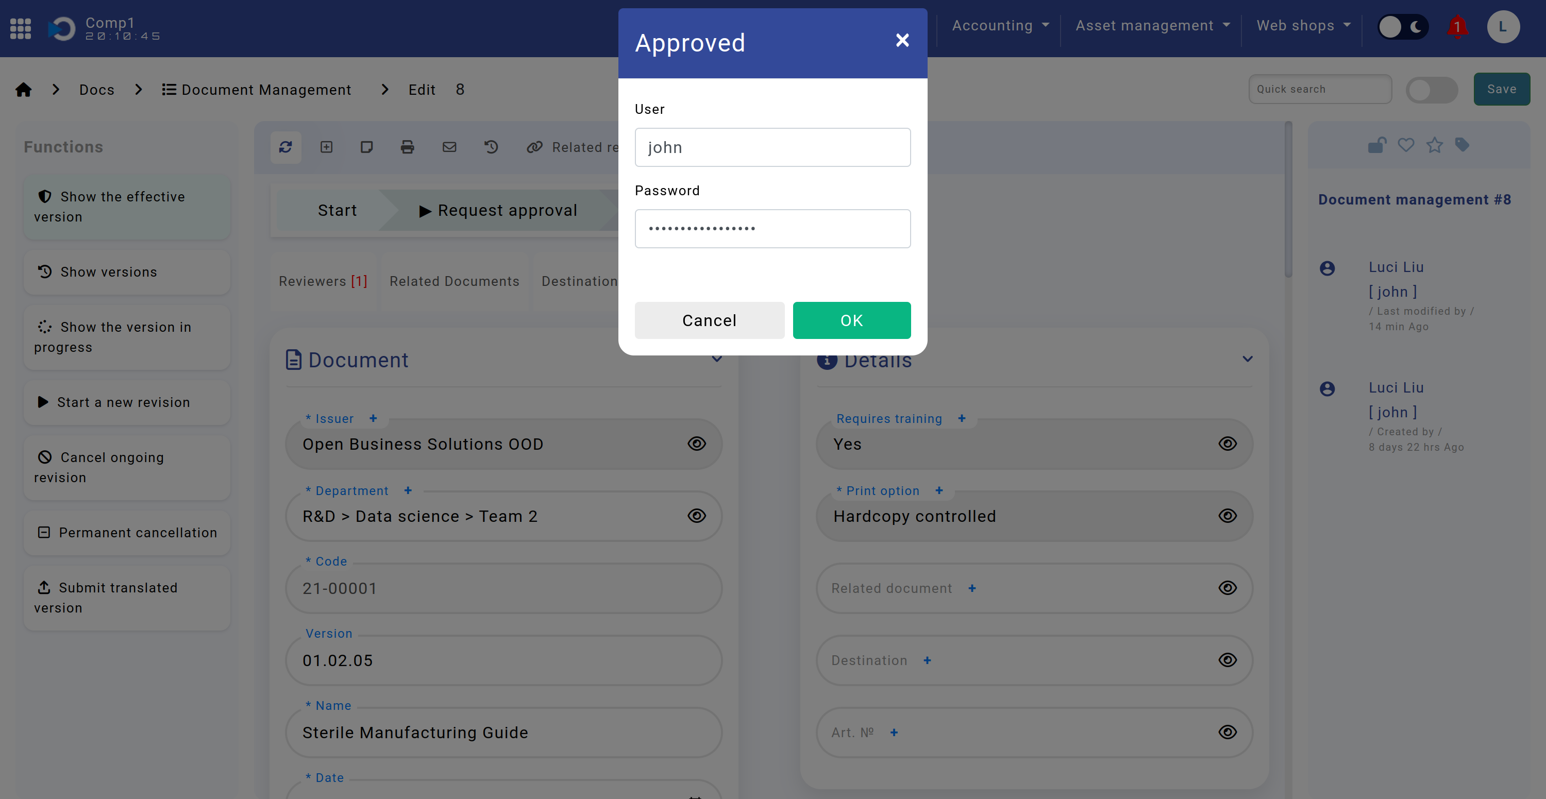Click the heart favorite icon
The height and width of the screenshot is (799, 1546).
[x=1405, y=145]
